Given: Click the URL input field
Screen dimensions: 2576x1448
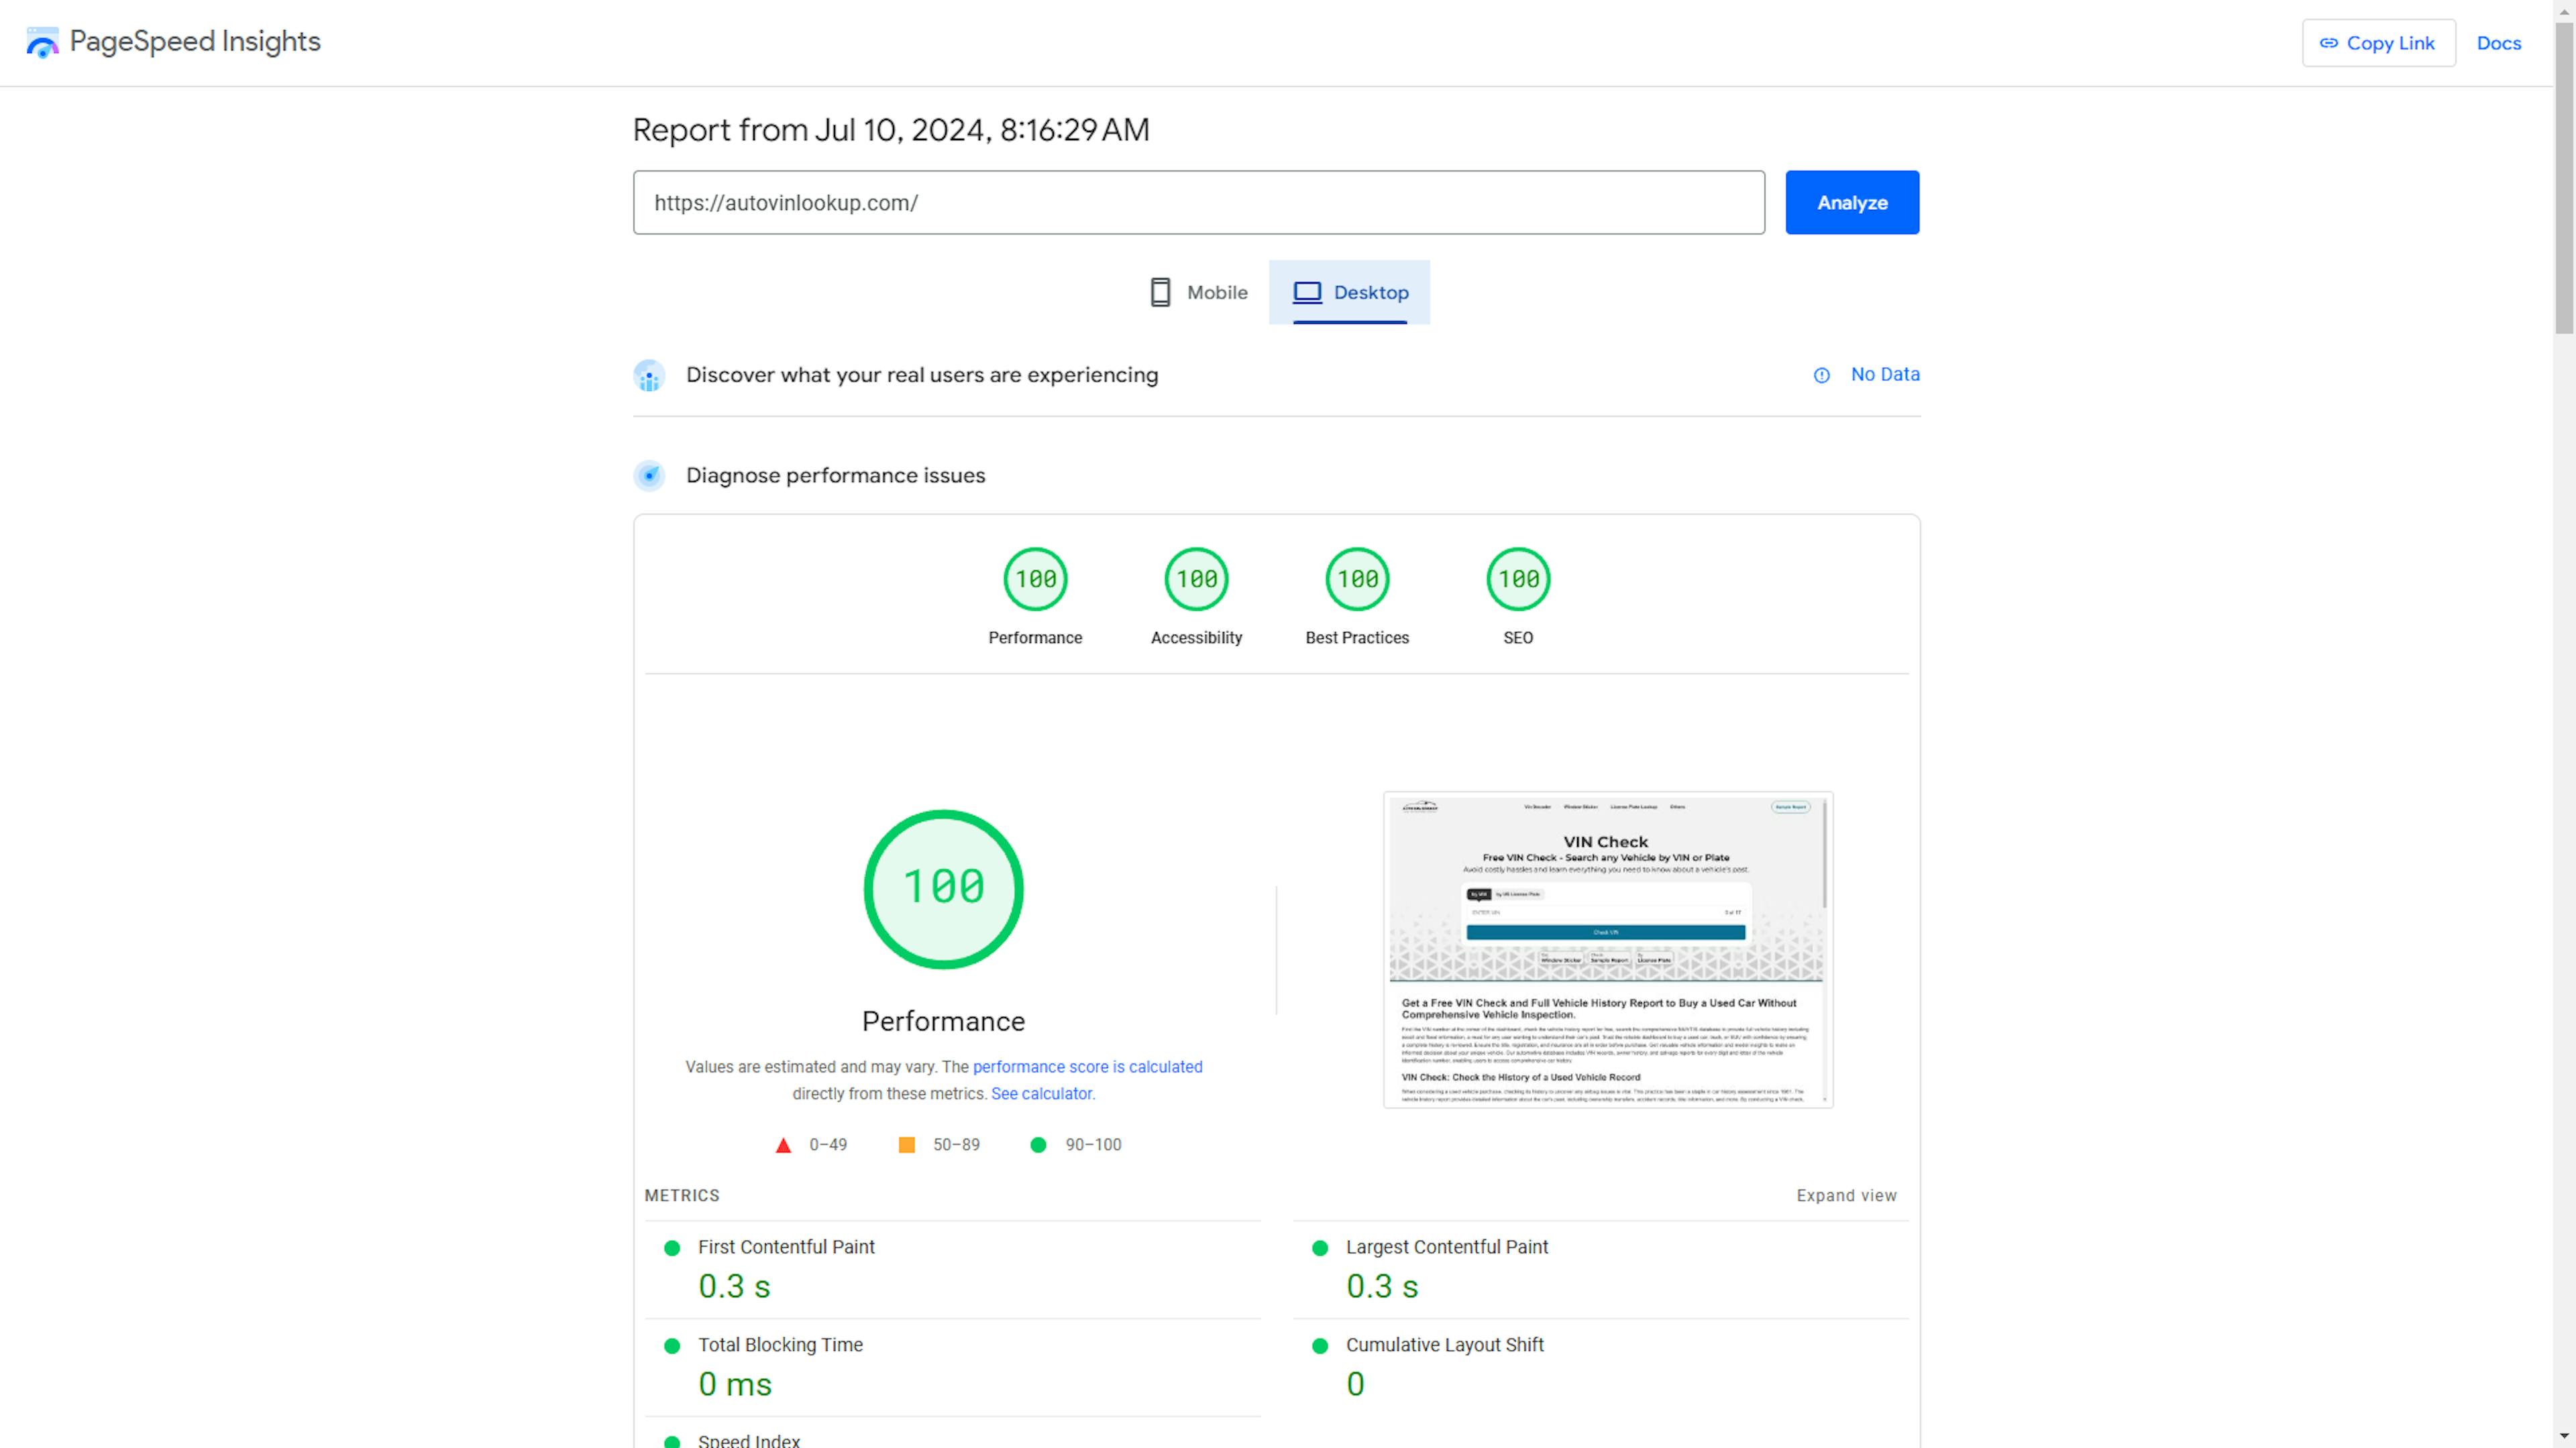Looking at the screenshot, I should tap(1199, 202).
